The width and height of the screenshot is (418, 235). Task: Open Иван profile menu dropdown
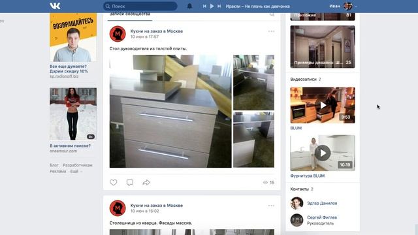click(355, 7)
